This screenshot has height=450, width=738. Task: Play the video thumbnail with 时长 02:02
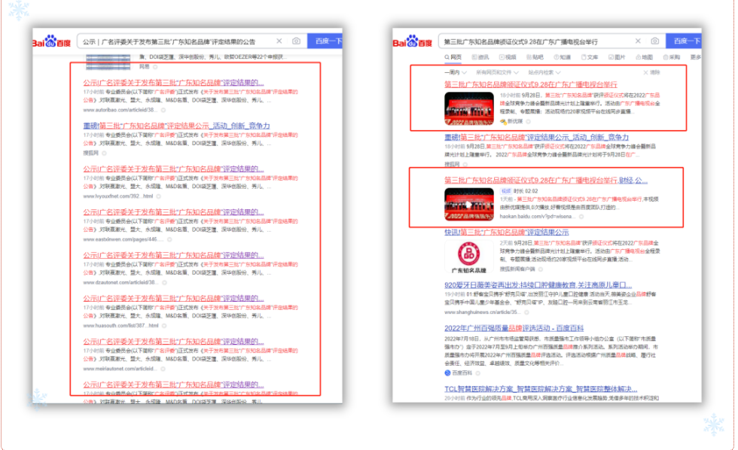click(468, 205)
